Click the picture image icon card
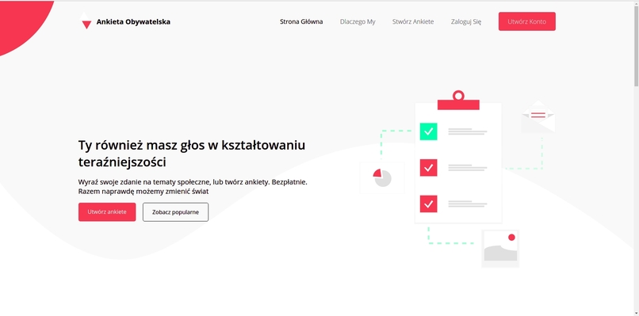Viewport: 639px width, 316px height. [500, 249]
